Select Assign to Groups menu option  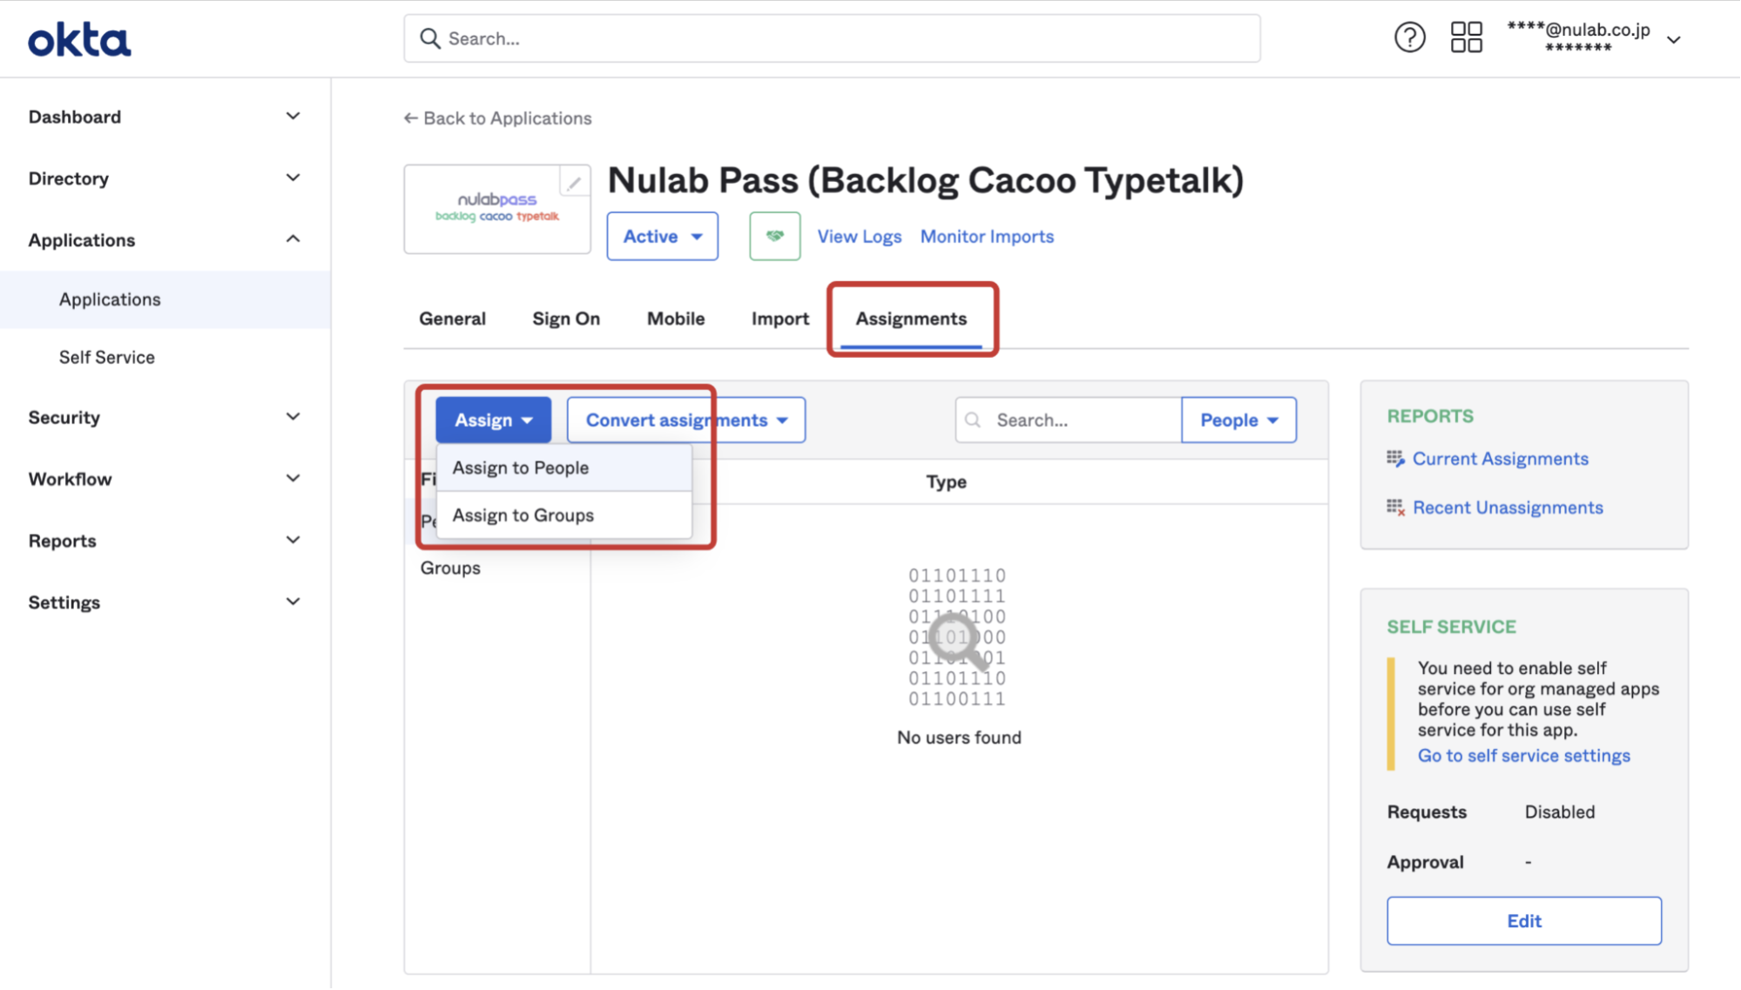click(564, 515)
